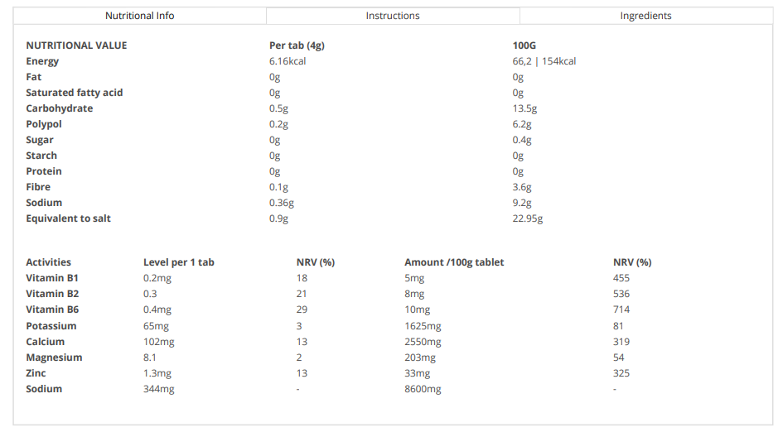Image resolution: width=783 pixels, height=432 pixels.
Task: Switch to the Nutritional Info tab
Action: (139, 16)
